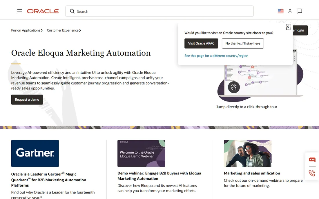The image size is (319, 199).
Task: Open the chat bubble icon in header
Action: (x=299, y=11)
